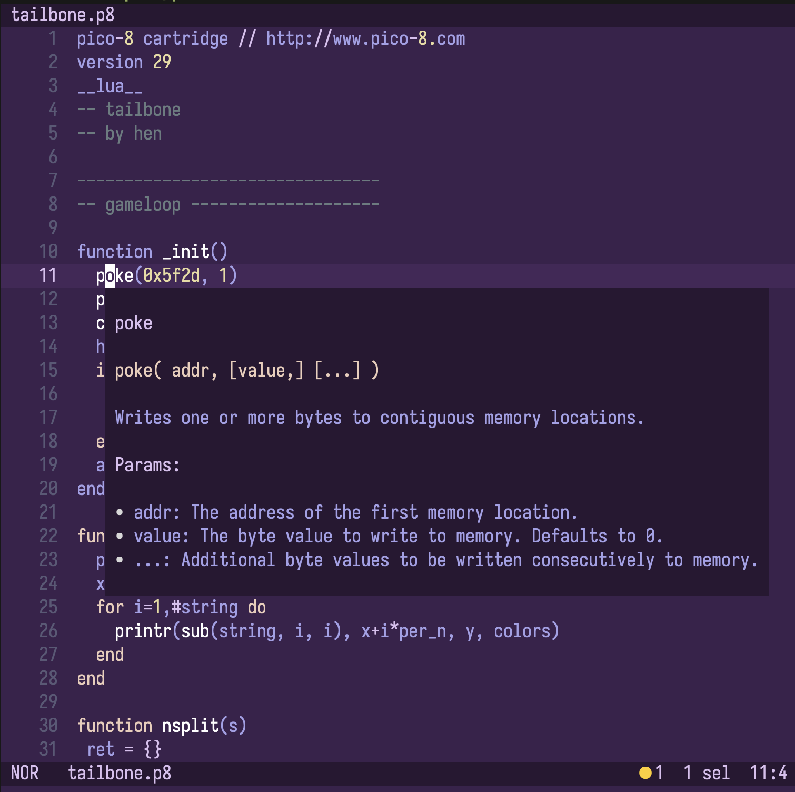Click the yellow diagnostic dot in the status bar
795x792 pixels.
[x=646, y=773]
